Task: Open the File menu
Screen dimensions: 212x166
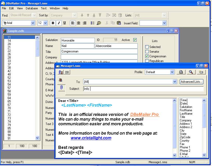Action: click(4, 8)
